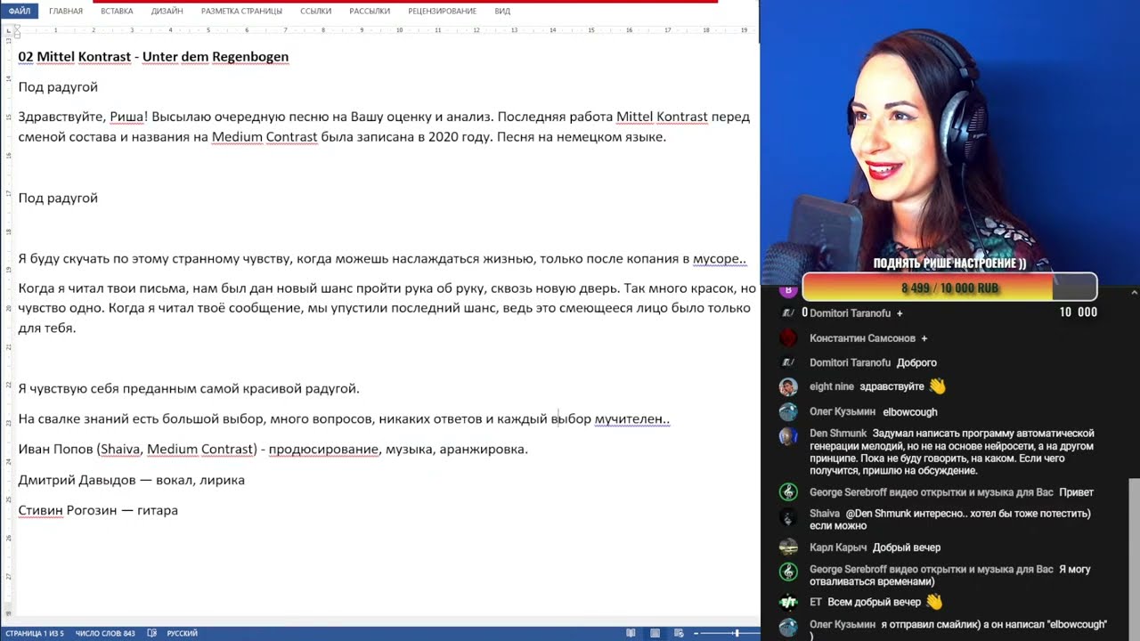This screenshot has height=641, width=1140.
Task: Click username 'Константин Самсонов' in chat
Action: tap(862, 338)
